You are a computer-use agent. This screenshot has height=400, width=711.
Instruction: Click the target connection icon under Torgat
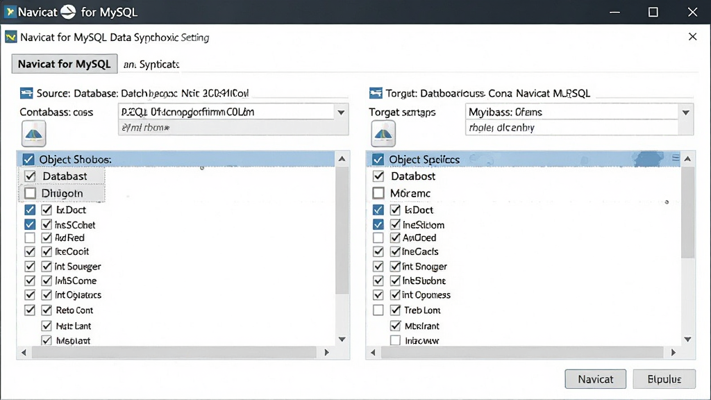pos(383,133)
